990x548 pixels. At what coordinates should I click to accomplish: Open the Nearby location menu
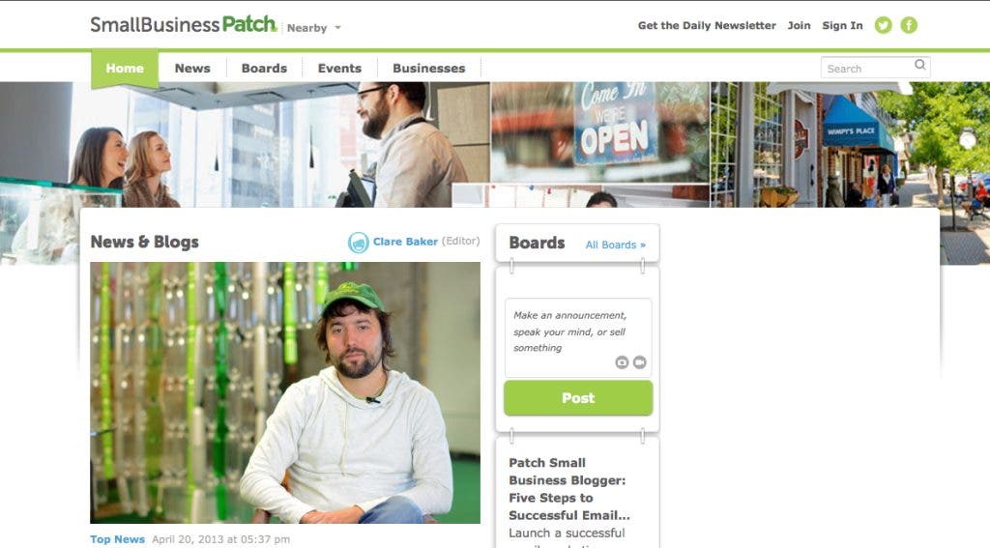tap(306, 28)
